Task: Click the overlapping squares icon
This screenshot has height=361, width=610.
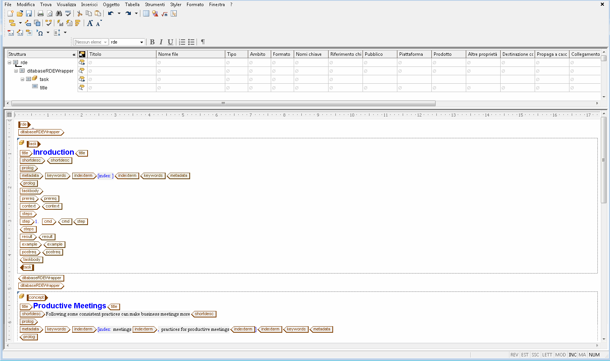Action: coord(37,23)
